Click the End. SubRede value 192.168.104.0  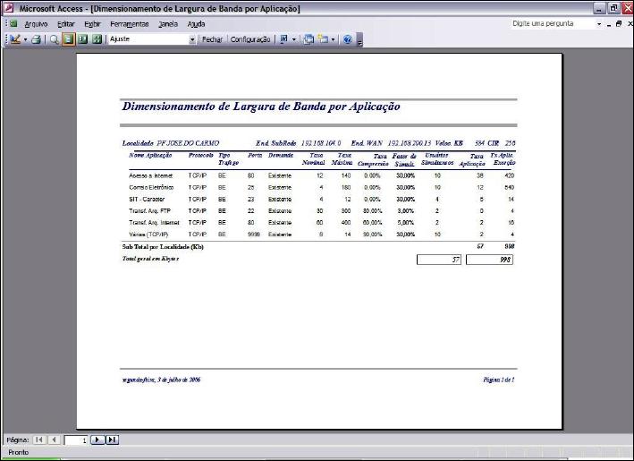(321, 143)
